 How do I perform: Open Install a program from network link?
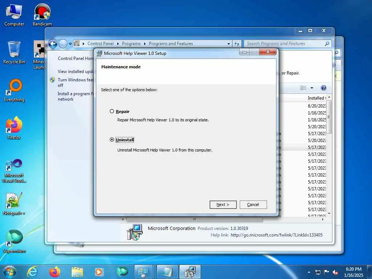click(76, 96)
